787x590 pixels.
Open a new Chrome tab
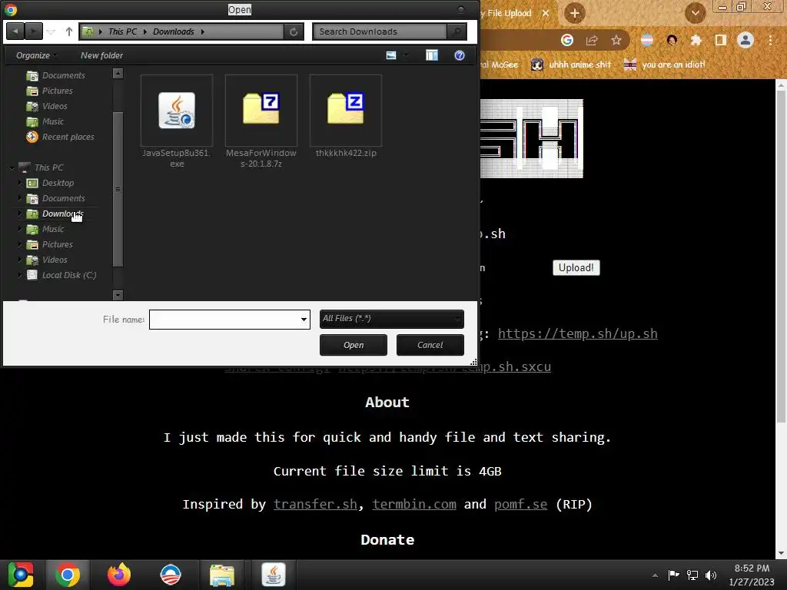[x=575, y=13]
